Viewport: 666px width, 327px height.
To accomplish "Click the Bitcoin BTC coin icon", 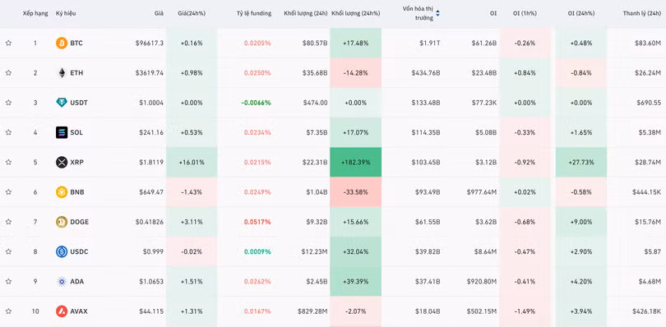I will [x=62, y=43].
